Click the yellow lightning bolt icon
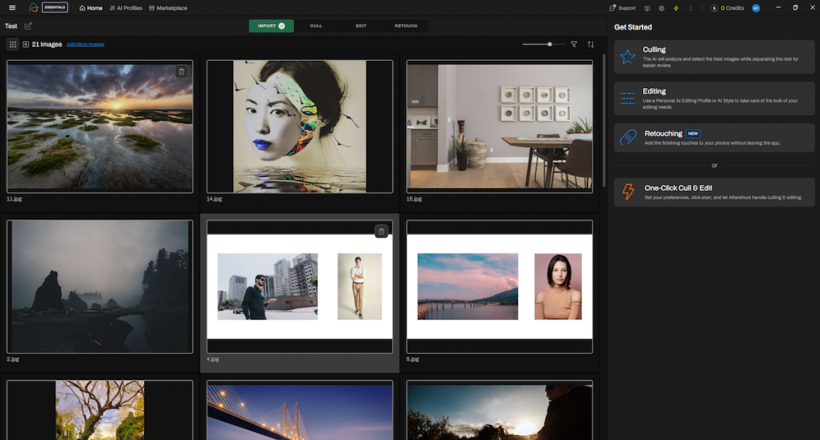820x440 pixels. [676, 8]
